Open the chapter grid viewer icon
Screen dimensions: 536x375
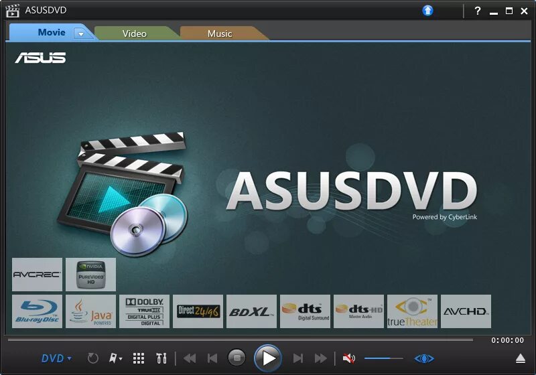[139, 358]
